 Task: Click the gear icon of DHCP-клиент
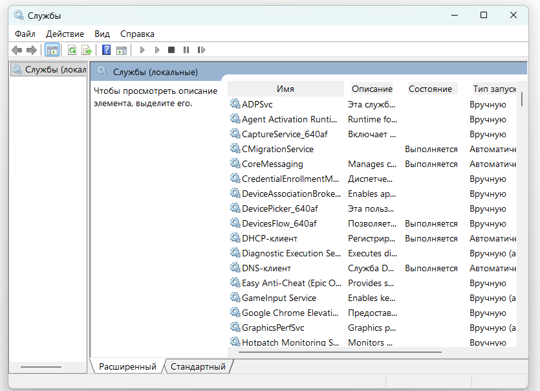(235, 238)
